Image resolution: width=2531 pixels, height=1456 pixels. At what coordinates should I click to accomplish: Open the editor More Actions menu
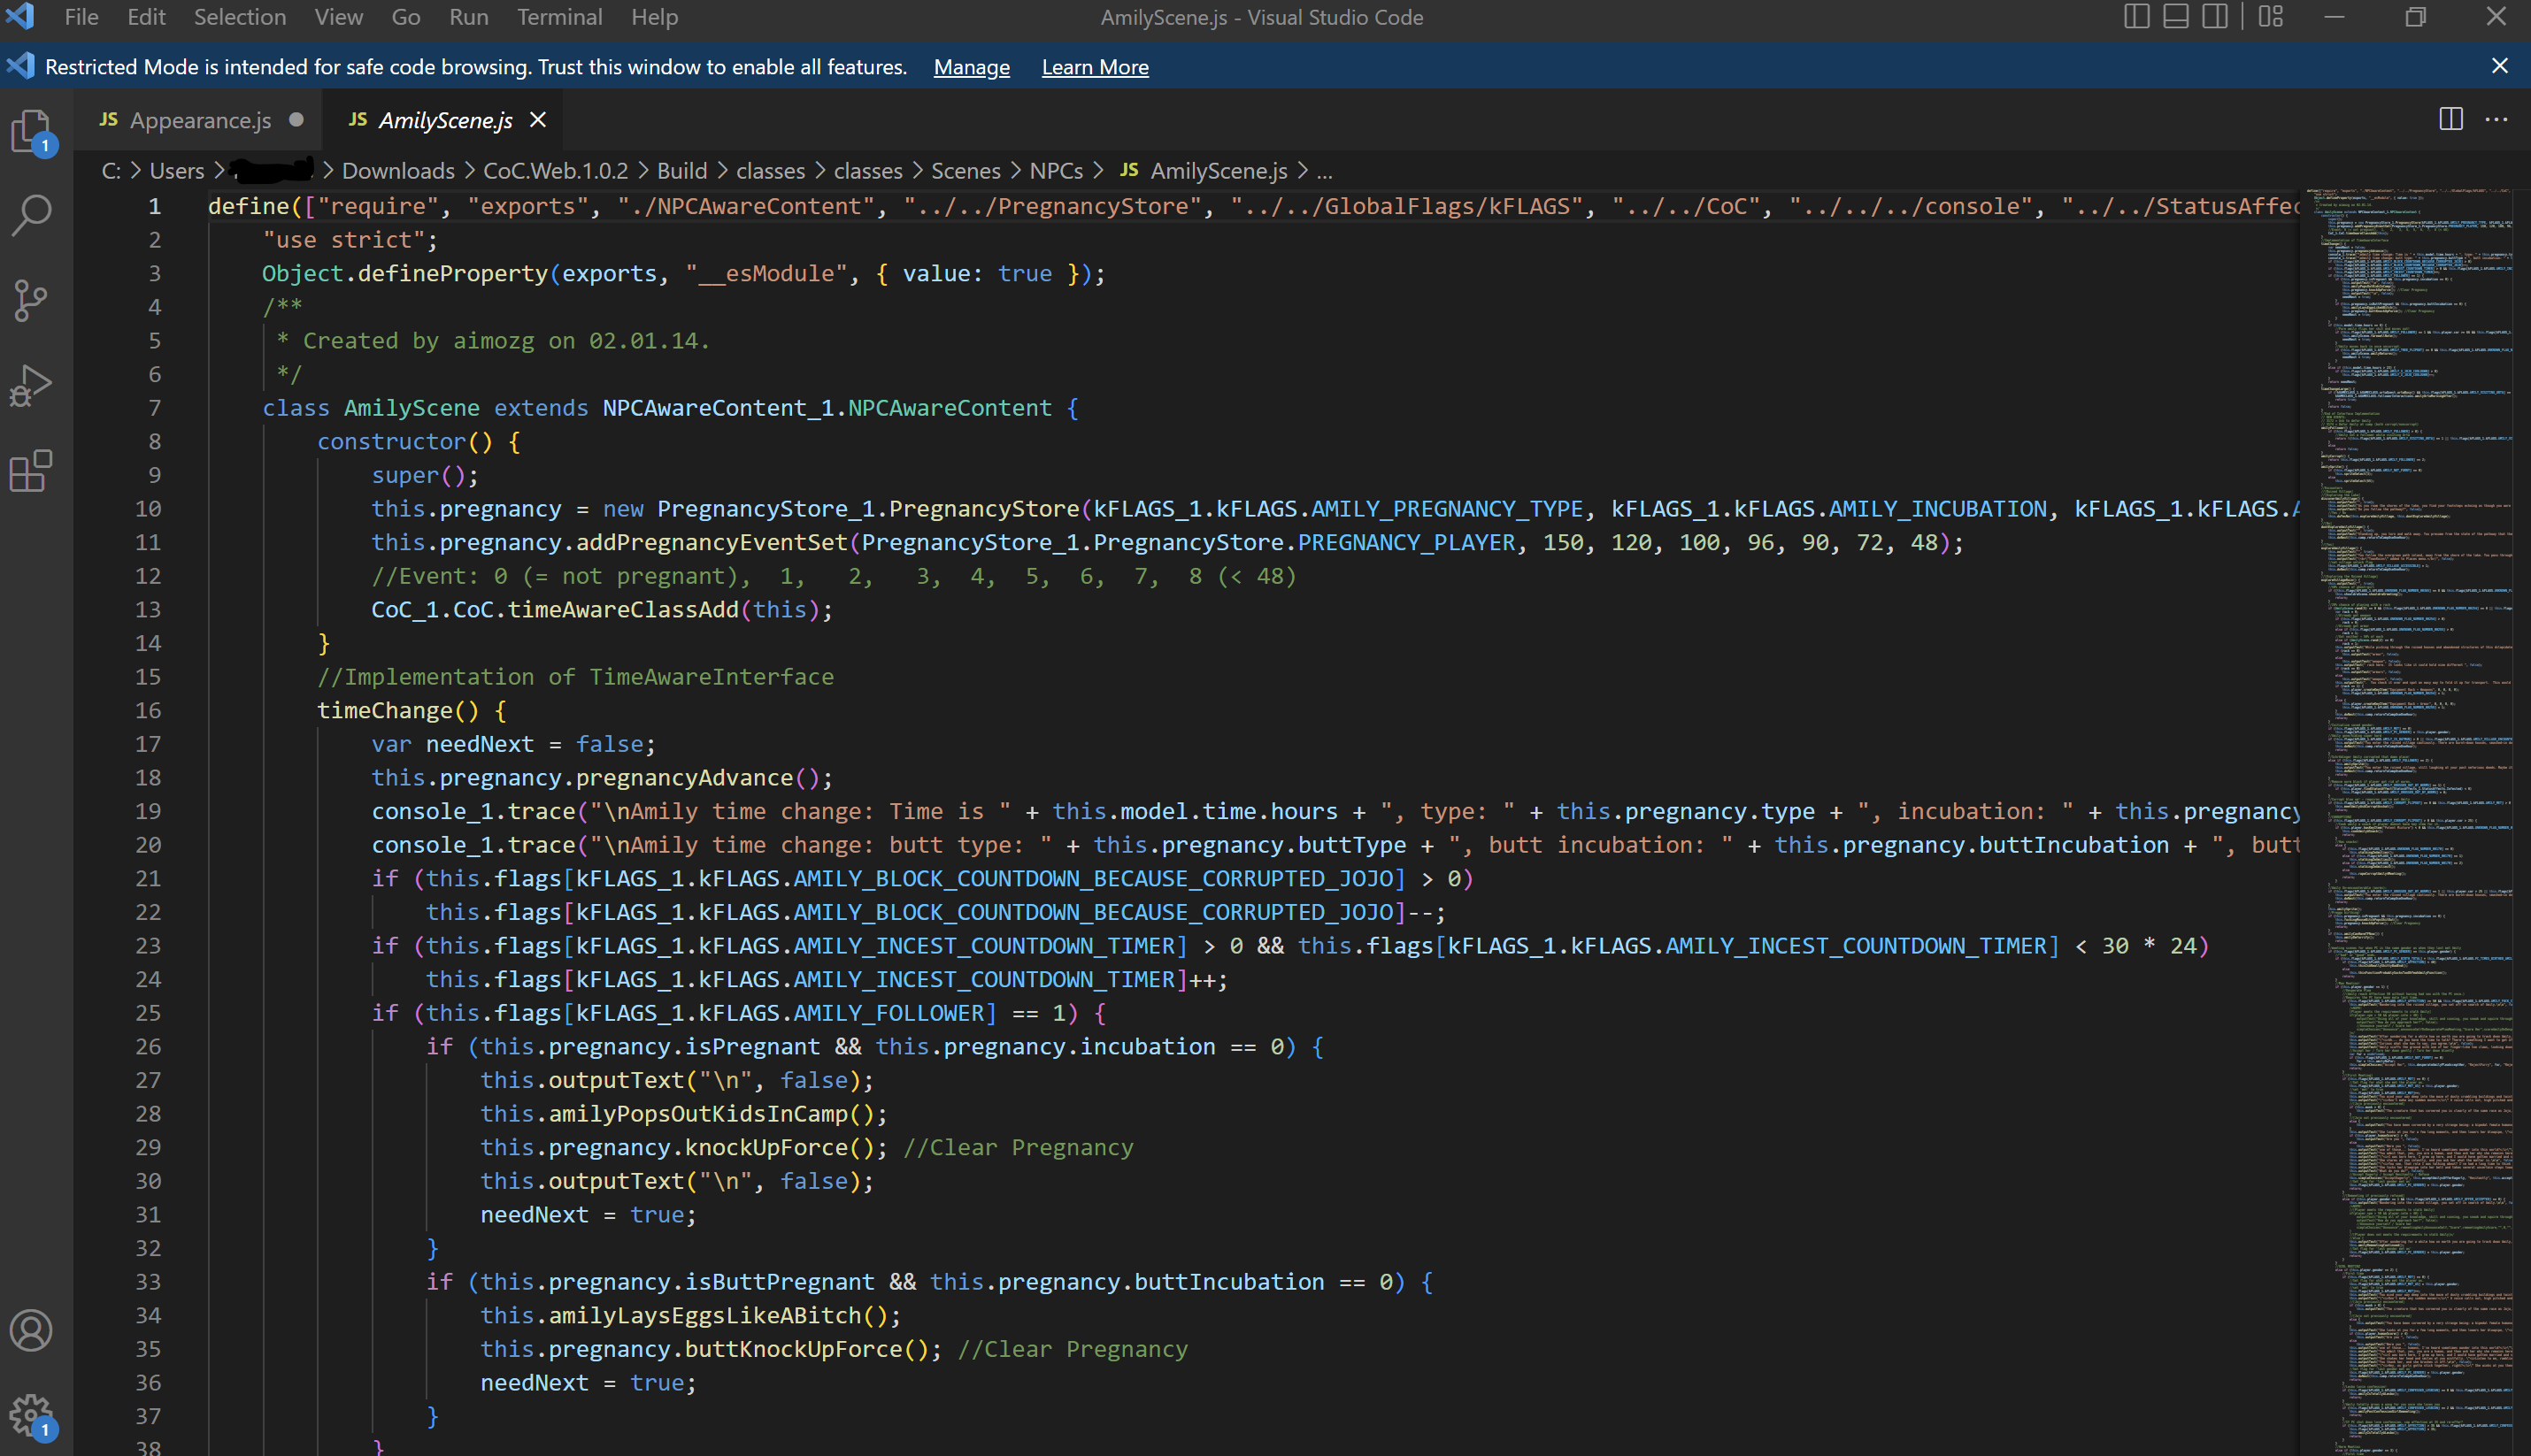2496,119
